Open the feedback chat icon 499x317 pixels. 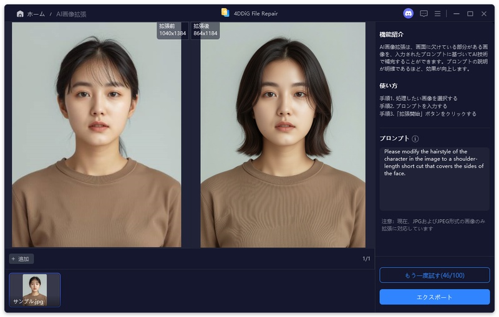(424, 14)
